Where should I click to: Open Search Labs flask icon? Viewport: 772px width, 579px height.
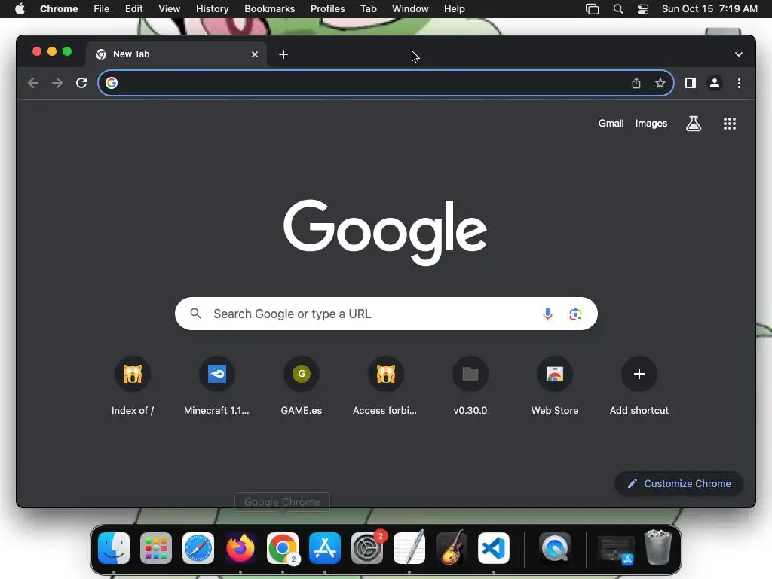(x=694, y=124)
